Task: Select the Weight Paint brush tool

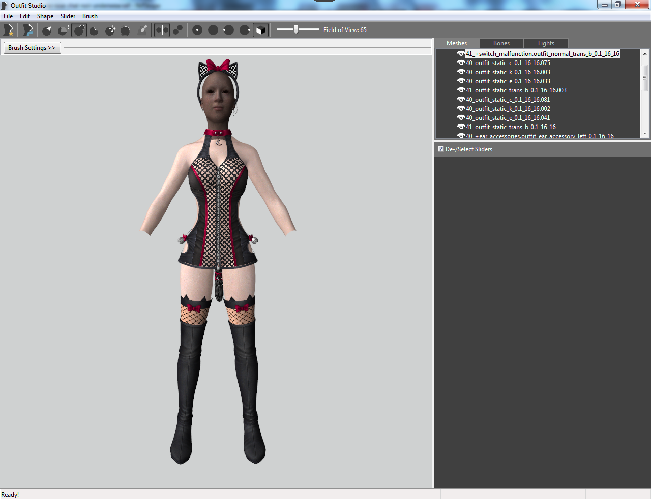Action: point(143,30)
